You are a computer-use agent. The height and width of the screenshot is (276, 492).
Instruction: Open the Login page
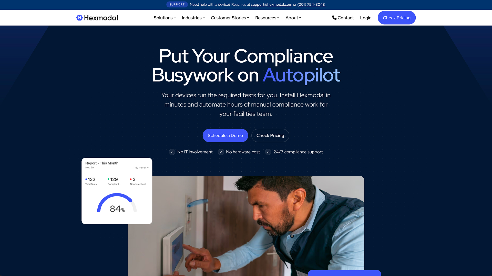366,18
